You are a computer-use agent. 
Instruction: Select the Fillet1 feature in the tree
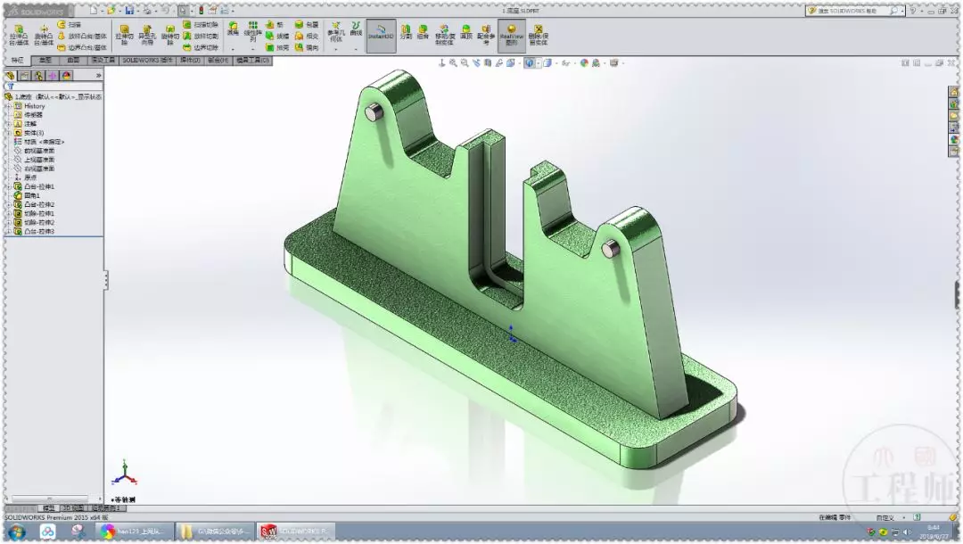point(32,195)
